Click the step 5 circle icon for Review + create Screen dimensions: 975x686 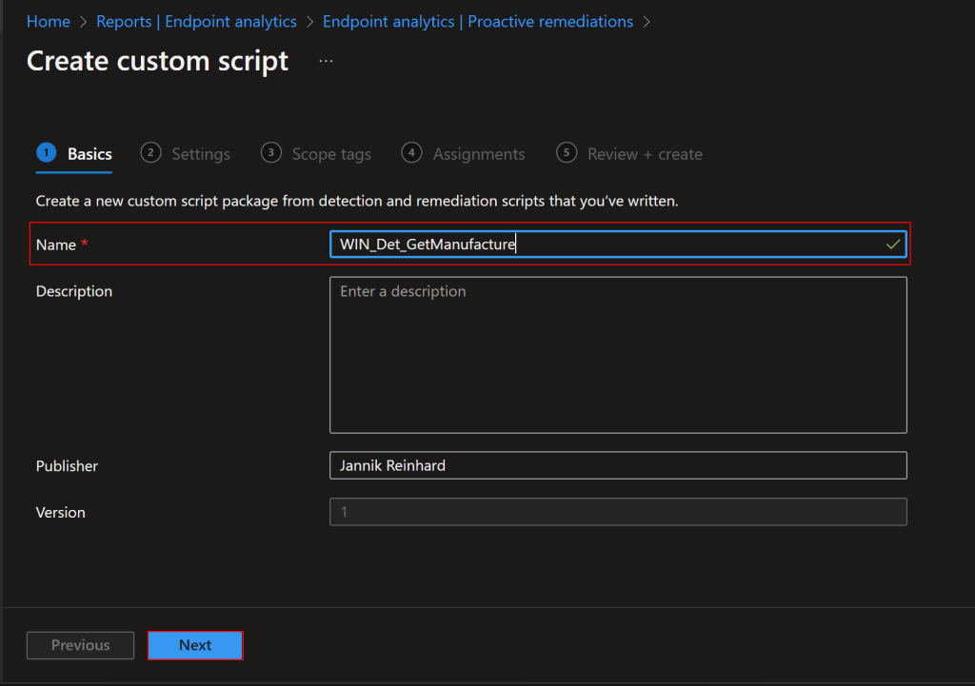(567, 153)
